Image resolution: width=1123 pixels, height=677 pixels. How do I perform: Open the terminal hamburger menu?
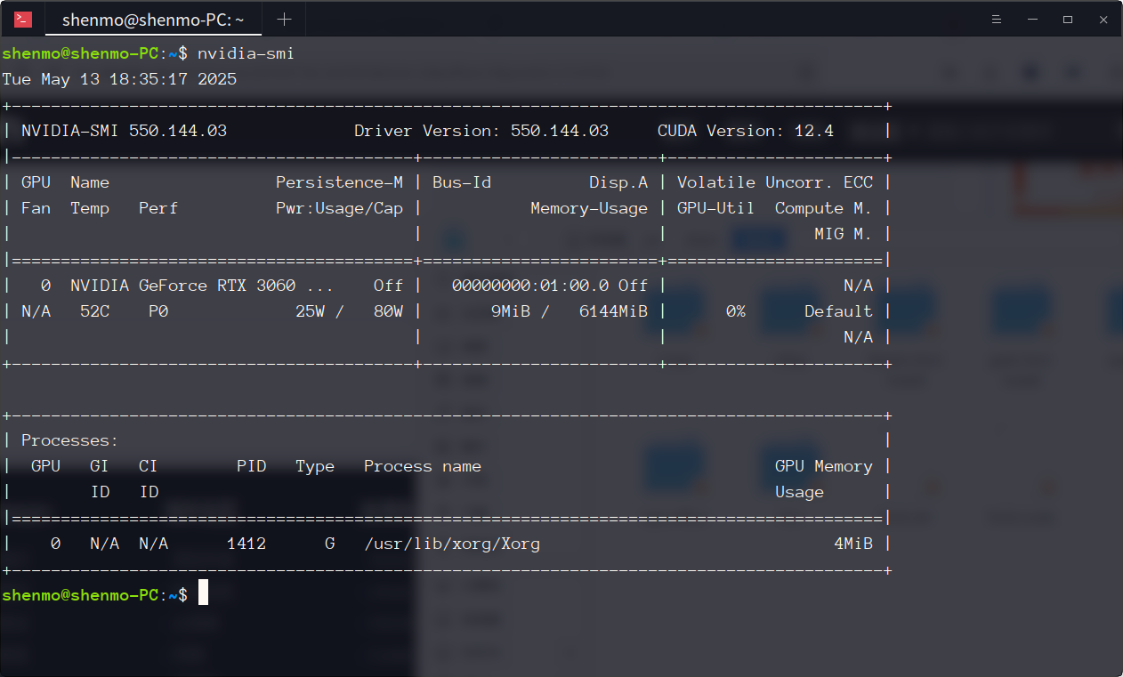click(x=998, y=19)
